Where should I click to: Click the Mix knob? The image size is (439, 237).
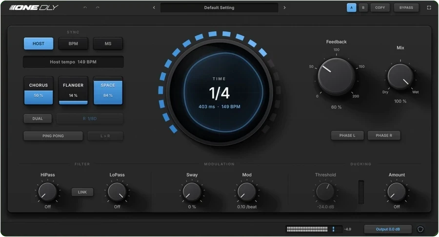click(x=400, y=77)
